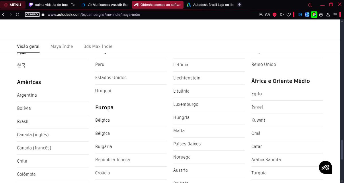Select Peru country link
The width and height of the screenshot is (344, 183).
[x=100, y=65]
